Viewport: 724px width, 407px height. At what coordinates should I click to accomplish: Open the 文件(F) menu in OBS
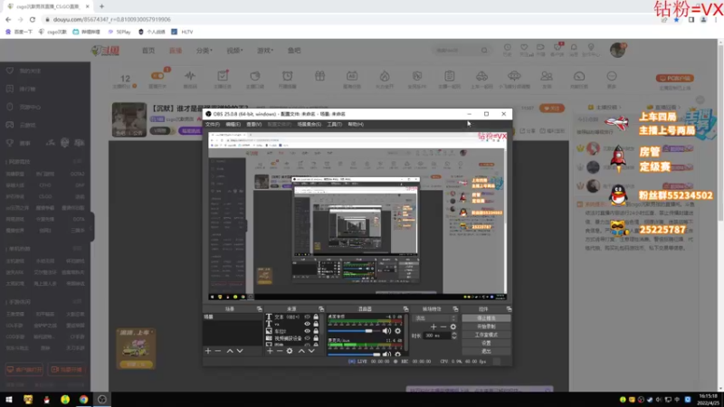pyautogui.click(x=213, y=124)
